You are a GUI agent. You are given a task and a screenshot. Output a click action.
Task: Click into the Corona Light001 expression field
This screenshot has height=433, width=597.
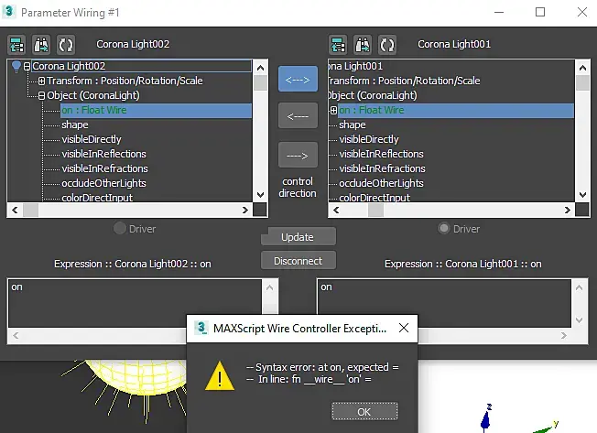(444, 303)
